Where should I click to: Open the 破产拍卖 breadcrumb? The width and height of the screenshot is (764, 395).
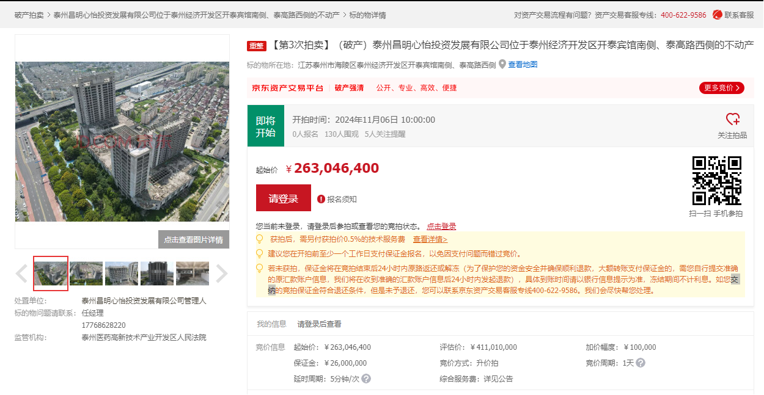[x=29, y=15]
